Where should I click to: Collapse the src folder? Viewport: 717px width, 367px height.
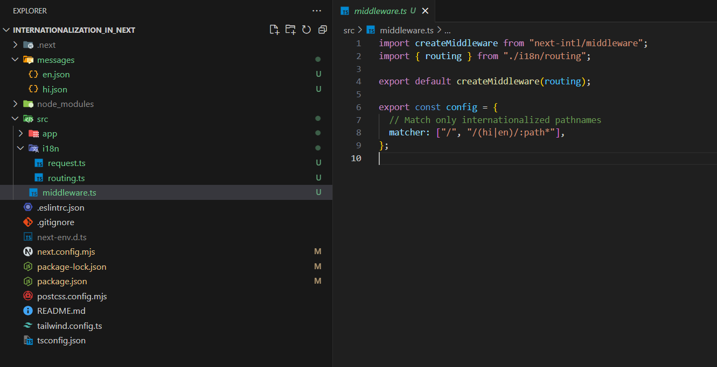pyautogui.click(x=15, y=119)
